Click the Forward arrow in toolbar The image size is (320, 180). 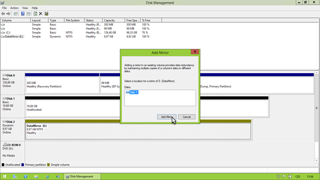(x=8, y=13)
